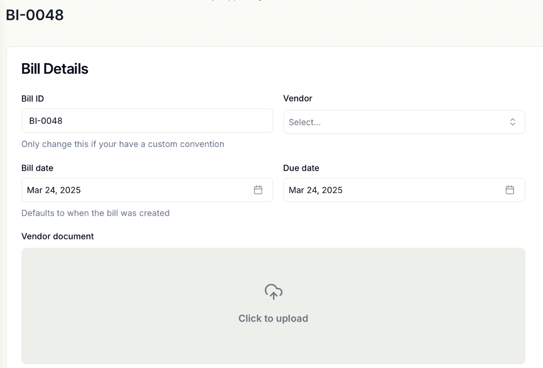Click the custom convention hint text
This screenshot has width=543, height=368.
(x=123, y=144)
